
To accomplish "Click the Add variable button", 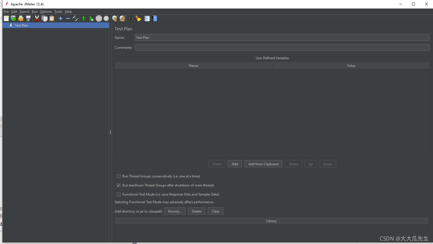I will (x=235, y=164).
